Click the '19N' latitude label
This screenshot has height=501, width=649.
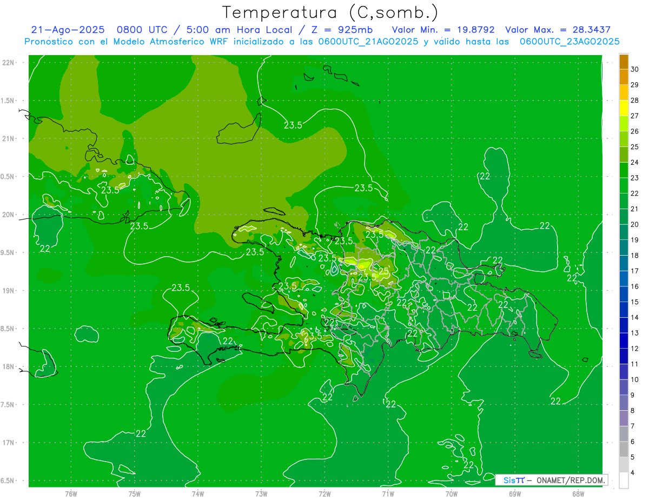coord(8,291)
